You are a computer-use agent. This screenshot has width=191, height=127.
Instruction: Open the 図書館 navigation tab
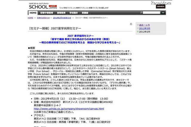(x=85, y=13)
